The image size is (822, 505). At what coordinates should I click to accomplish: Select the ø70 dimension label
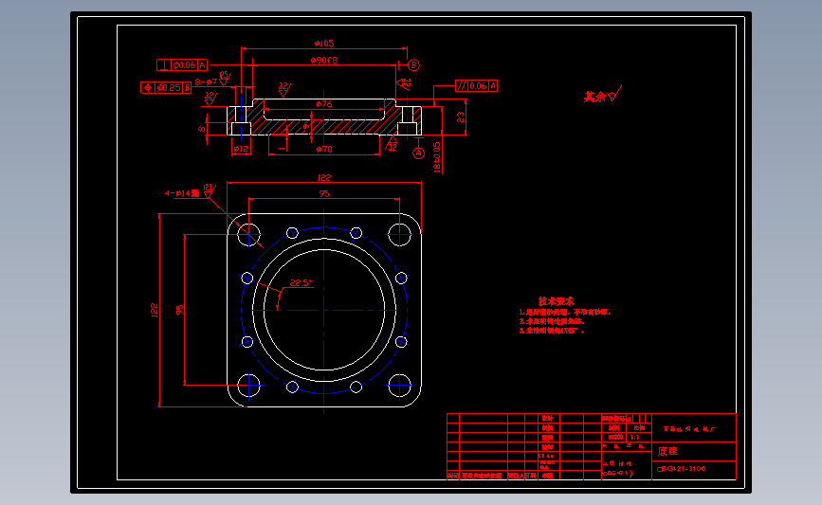(324, 150)
